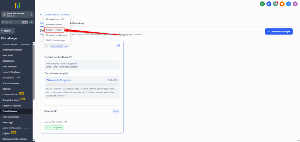
Task: Click the account avatar icon in the switcher
Action: click(4, 15)
